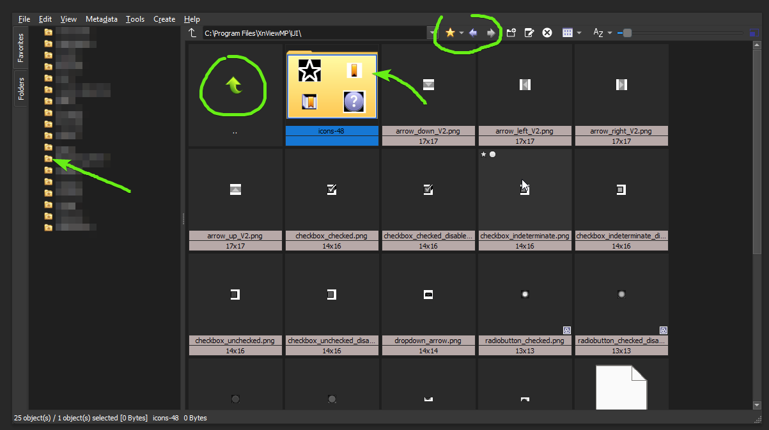The width and height of the screenshot is (769, 430).
Task: Click the round X delete icon in toolbar
Action: pos(547,33)
